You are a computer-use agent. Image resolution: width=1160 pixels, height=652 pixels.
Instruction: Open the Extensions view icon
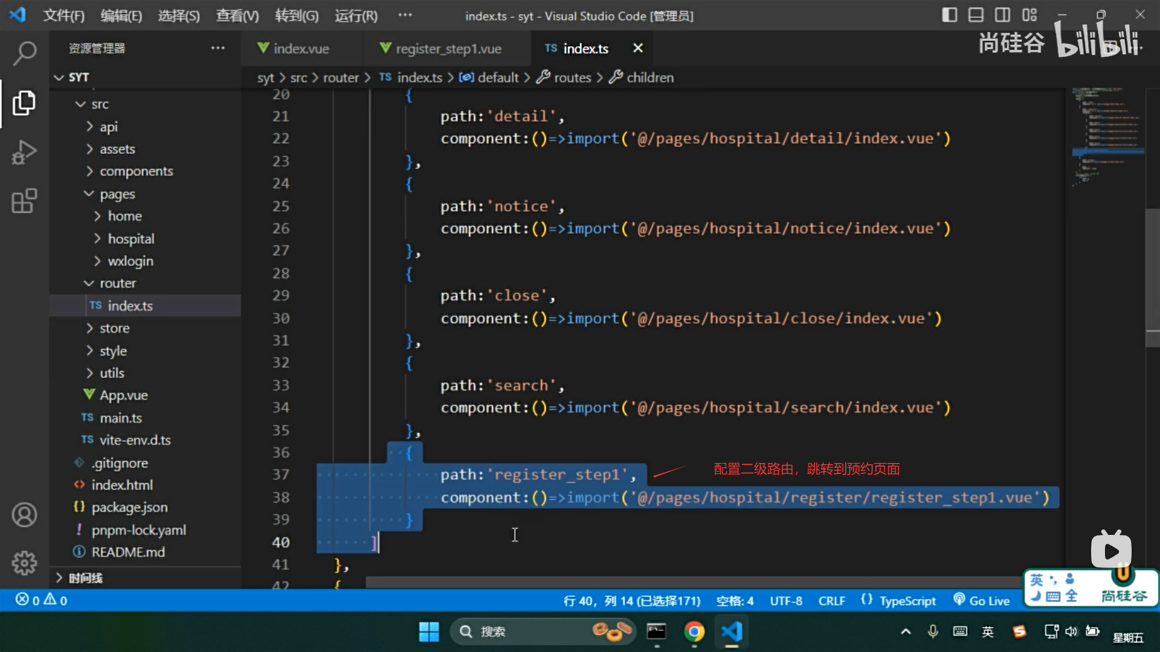tap(24, 201)
